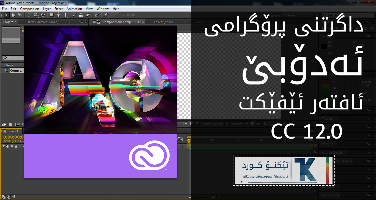The image size is (376, 200).
Task: Create a new composition from Project panel
Action: [18, 125]
